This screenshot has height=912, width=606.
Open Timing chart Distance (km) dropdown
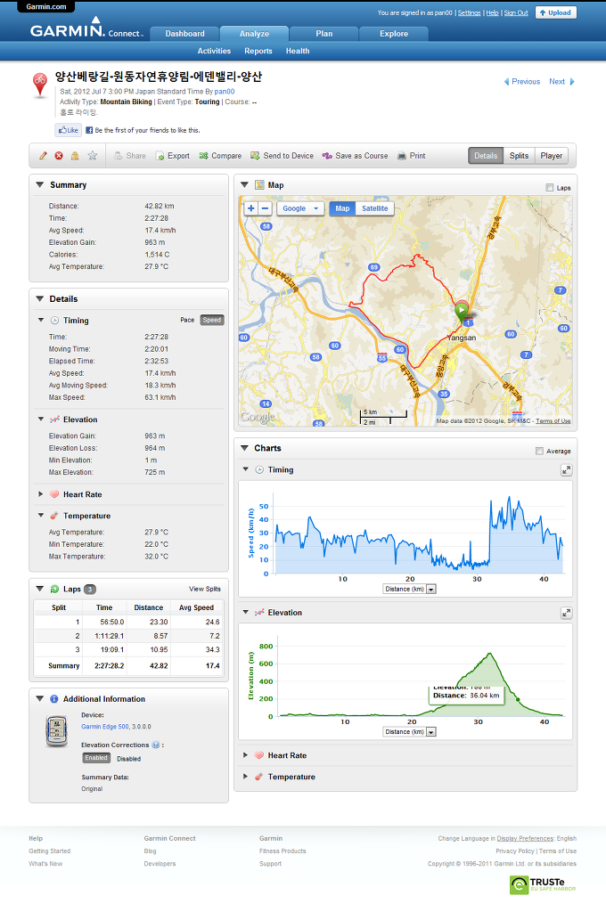(x=409, y=590)
